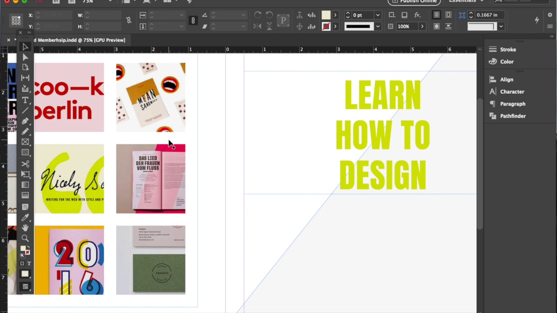Toggle constrain proportions for width and height

(129, 20)
